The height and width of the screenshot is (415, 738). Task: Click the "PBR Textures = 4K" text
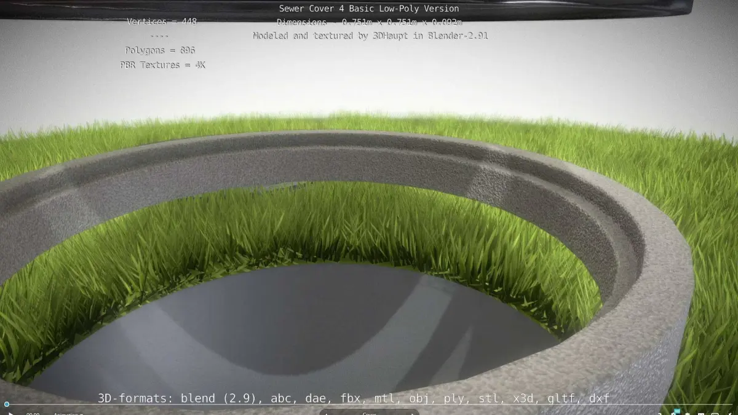pyautogui.click(x=163, y=65)
